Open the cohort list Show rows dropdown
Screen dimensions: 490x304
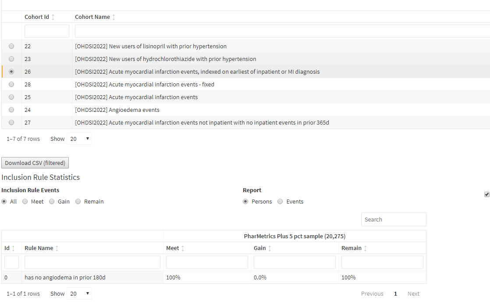pos(79,138)
